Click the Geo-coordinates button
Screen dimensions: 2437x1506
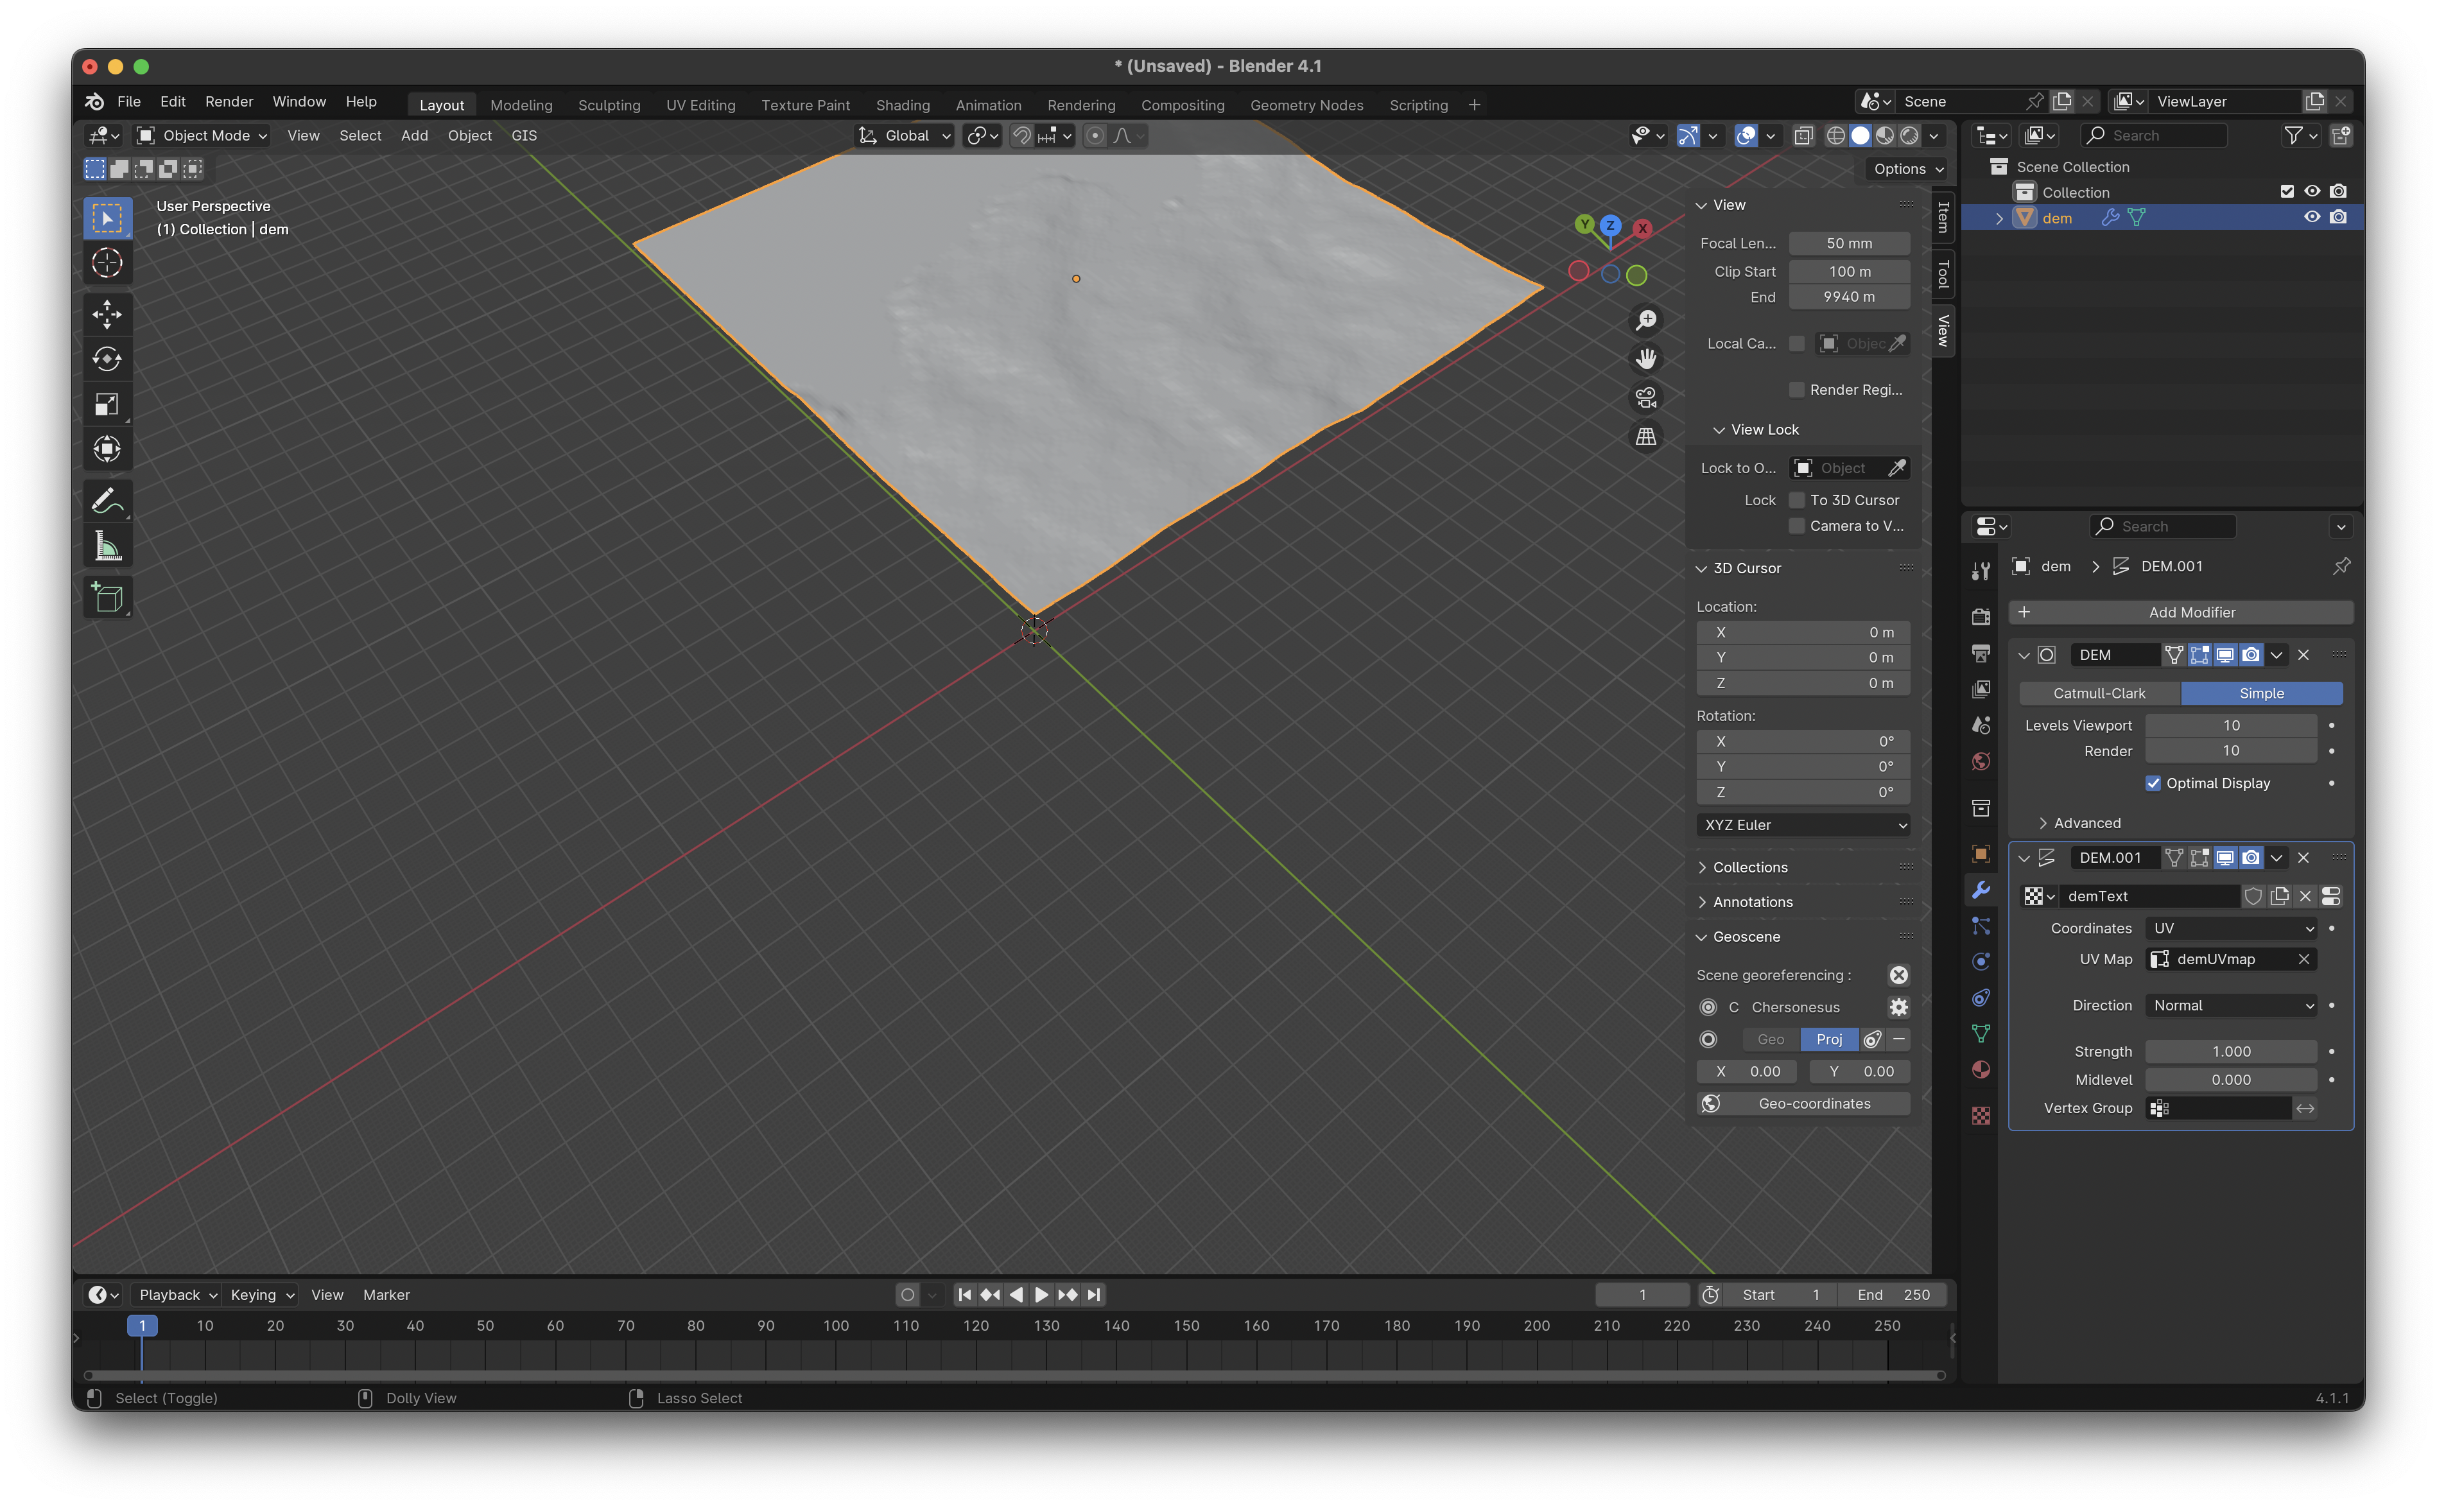(1803, 1103)
